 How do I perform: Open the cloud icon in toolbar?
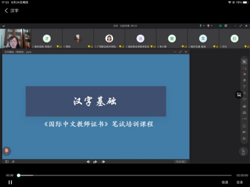click(244, 106)
